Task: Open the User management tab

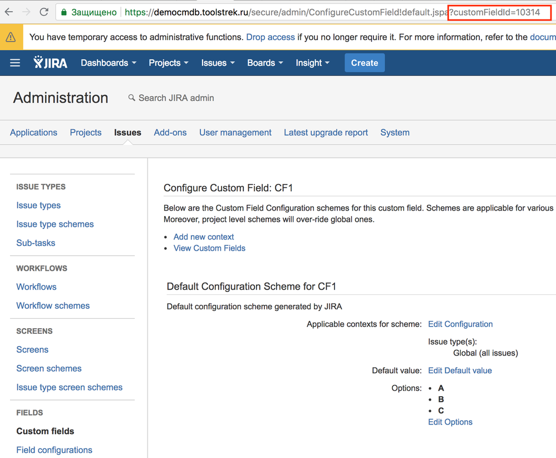Action: click(235, 133)
